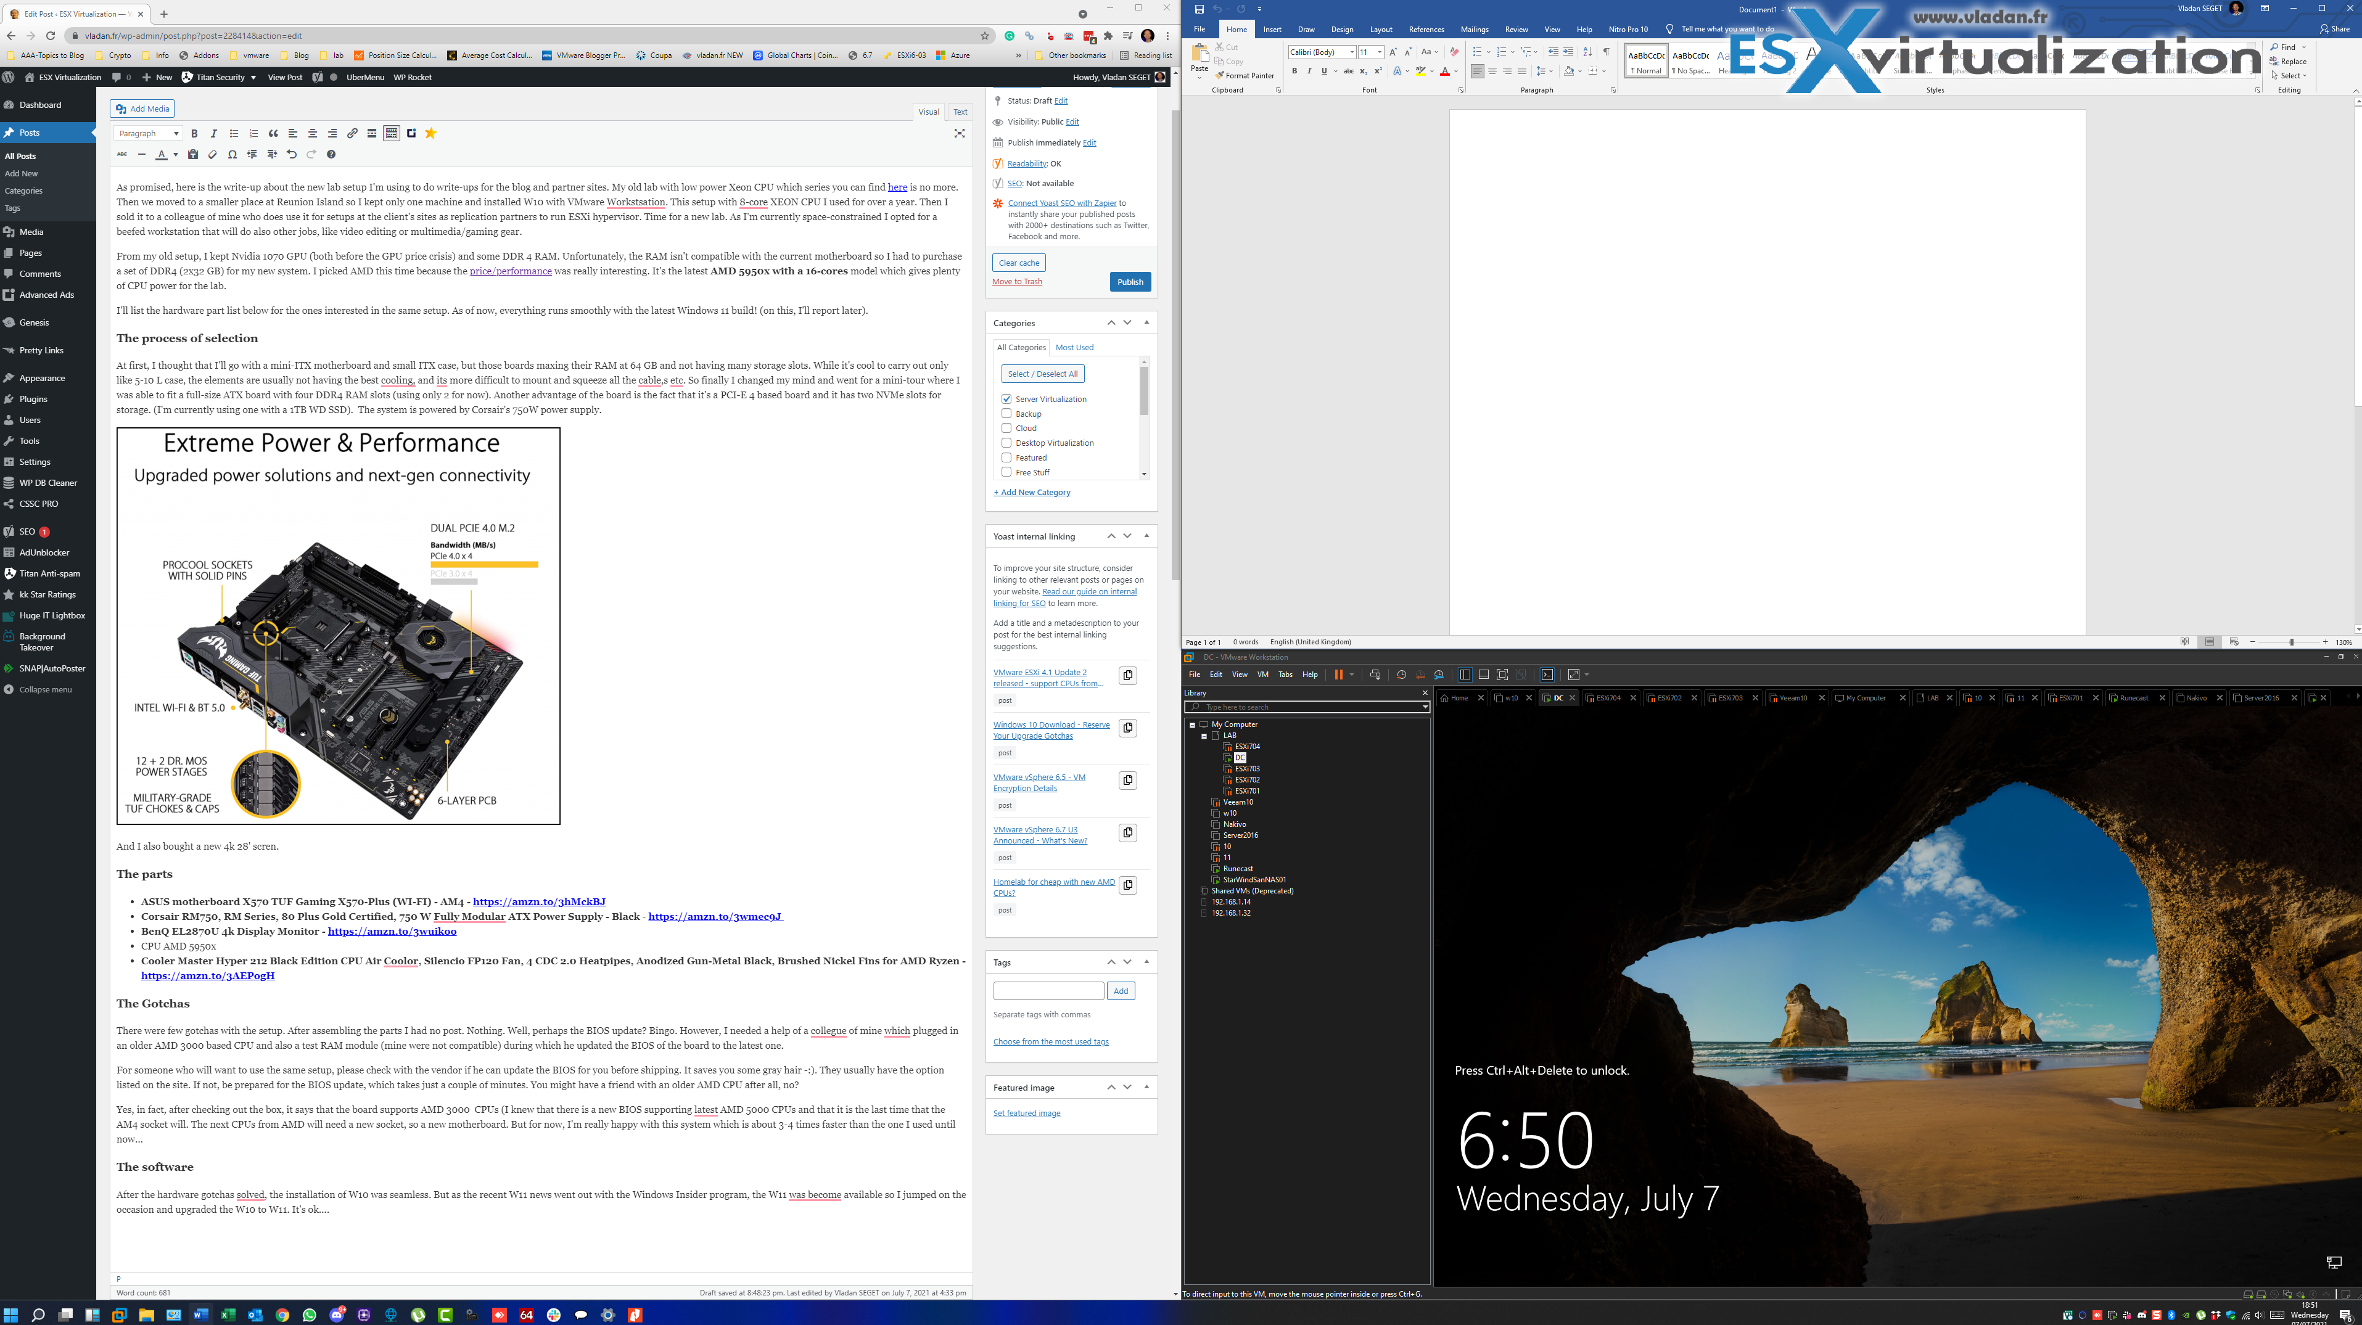The image size is (2362, 1325).
Task: Collapse the Tags metabox toggle arrow
Action: (x=1146, y=962)
